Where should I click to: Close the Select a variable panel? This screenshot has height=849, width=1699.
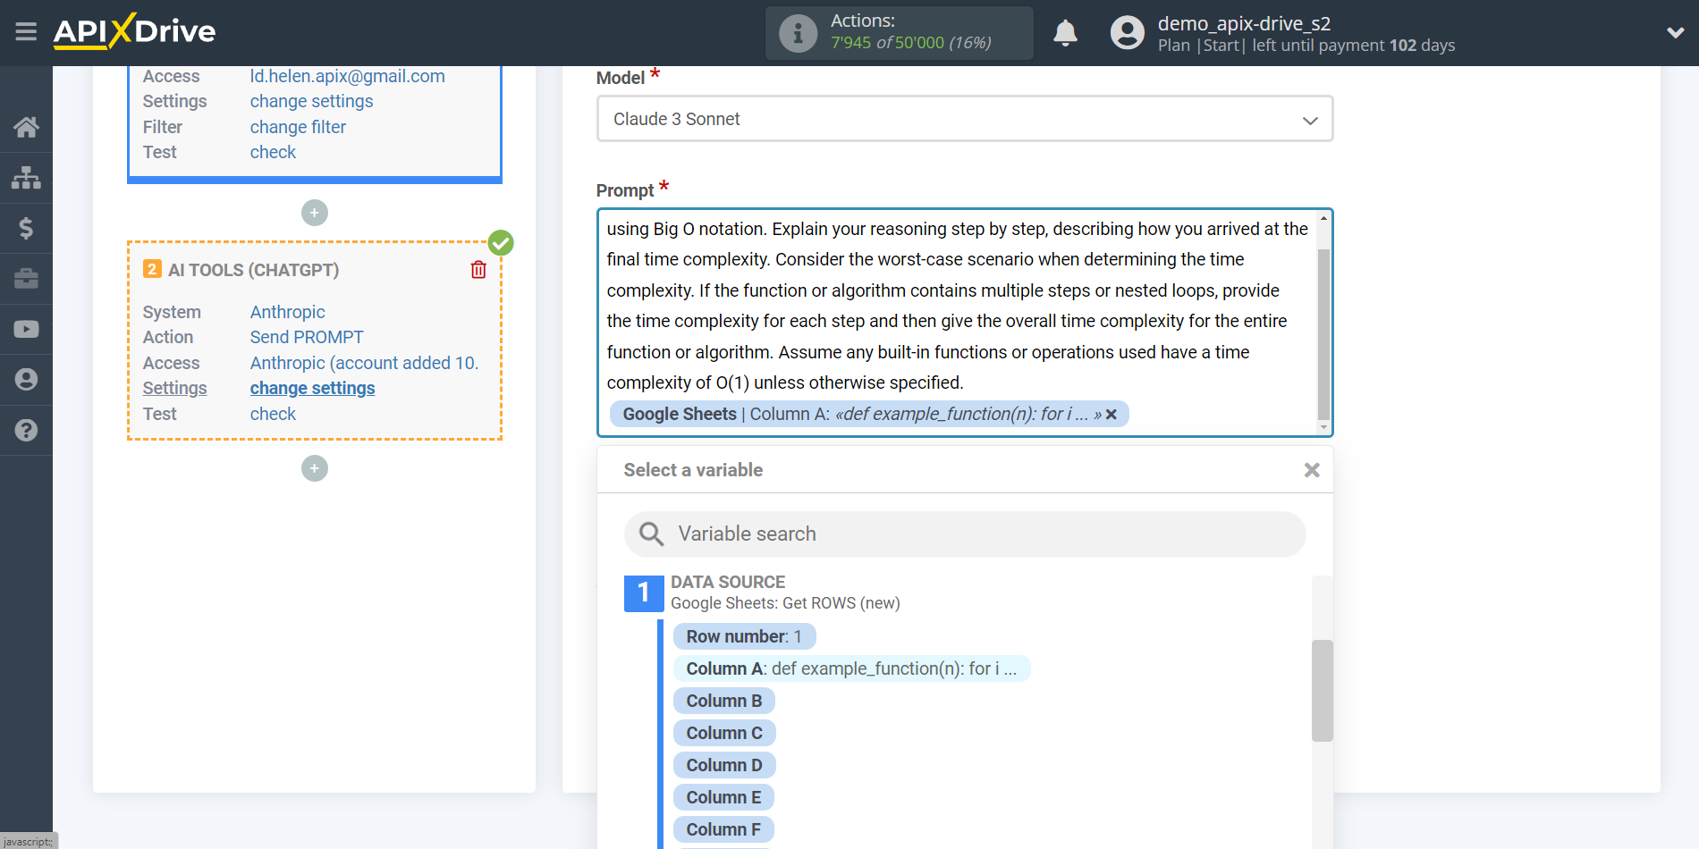[1312, 470]
